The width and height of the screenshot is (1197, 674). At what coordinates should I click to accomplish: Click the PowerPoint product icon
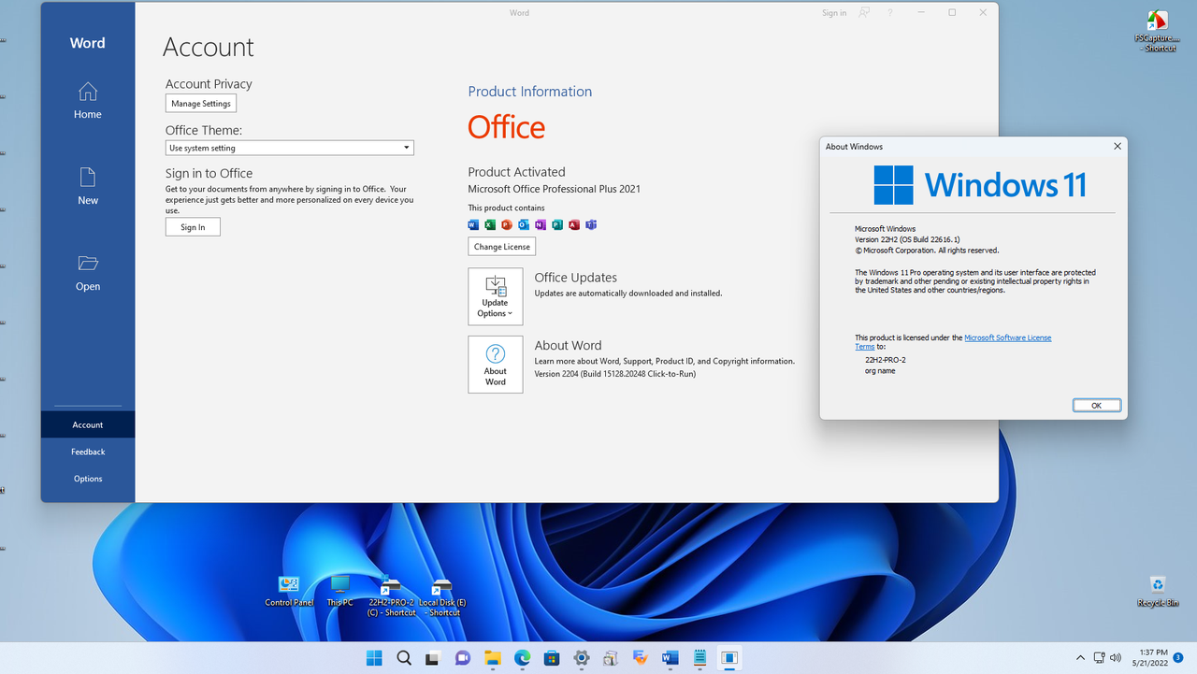pos(507,224)
